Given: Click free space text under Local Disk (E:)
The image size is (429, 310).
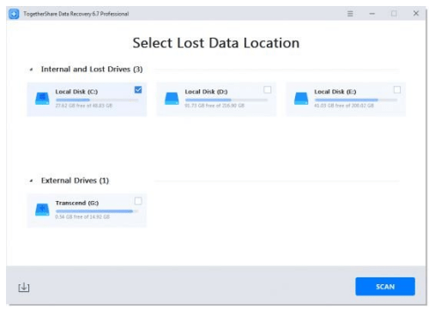Looking at the screenshot, I should [344, 106].
